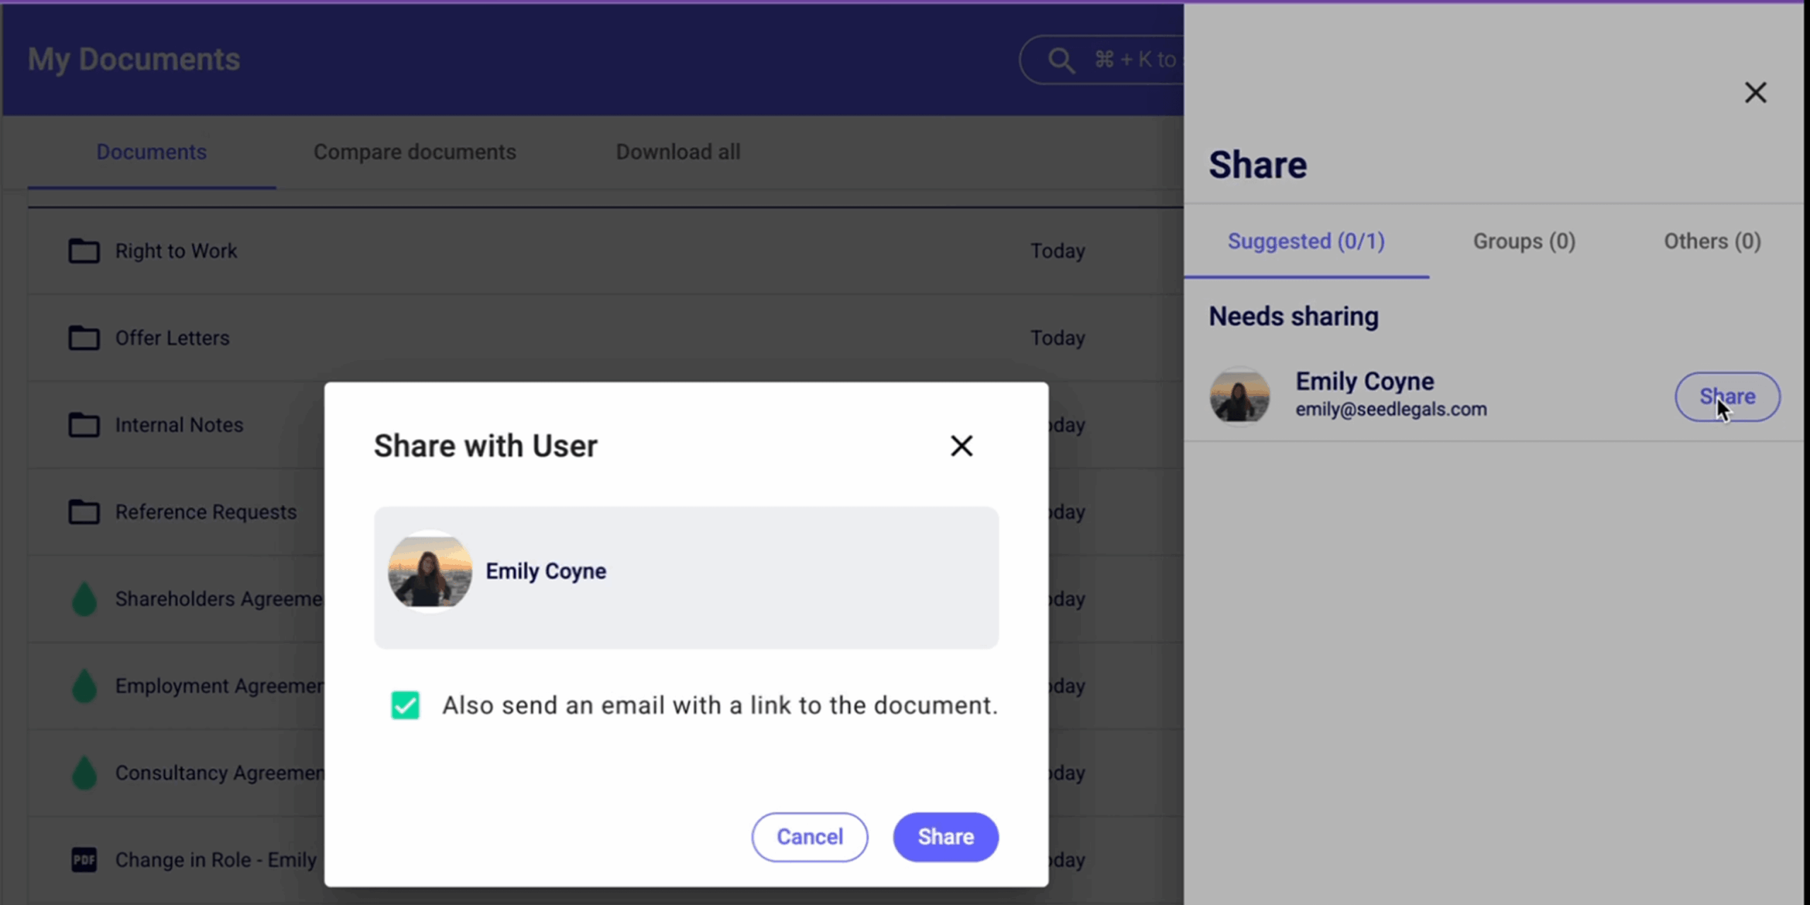Close the Share with User dialog
This screenshot has height=905, width=1810.
962,445
